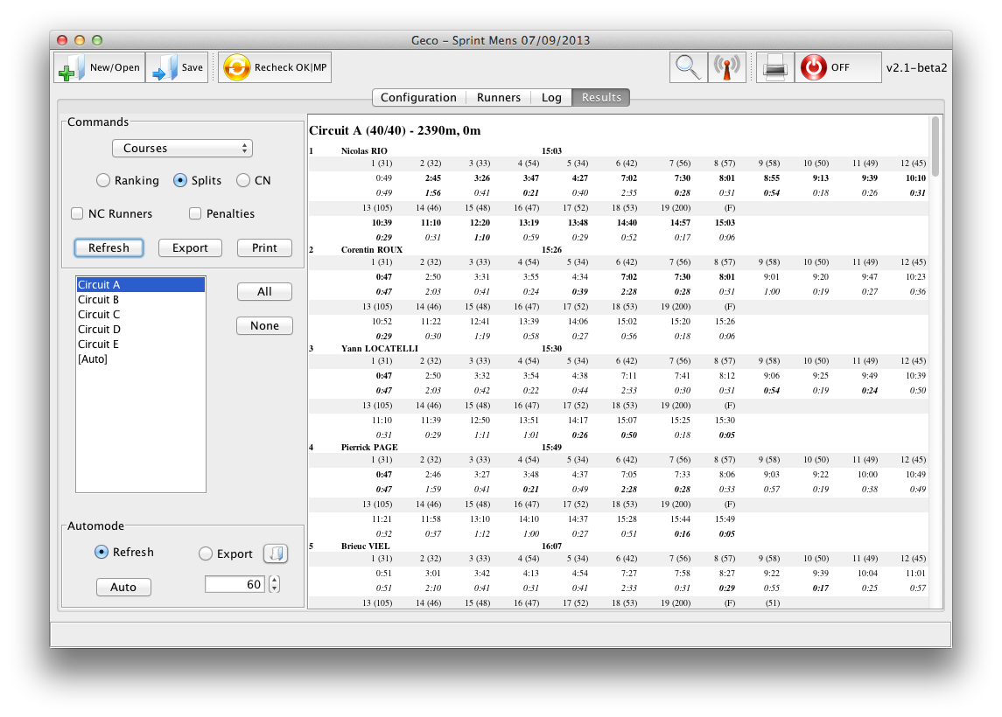Click the Export button in Commands
The height and width of the screenshot is (717, 1002).
(x=190, y=247)
